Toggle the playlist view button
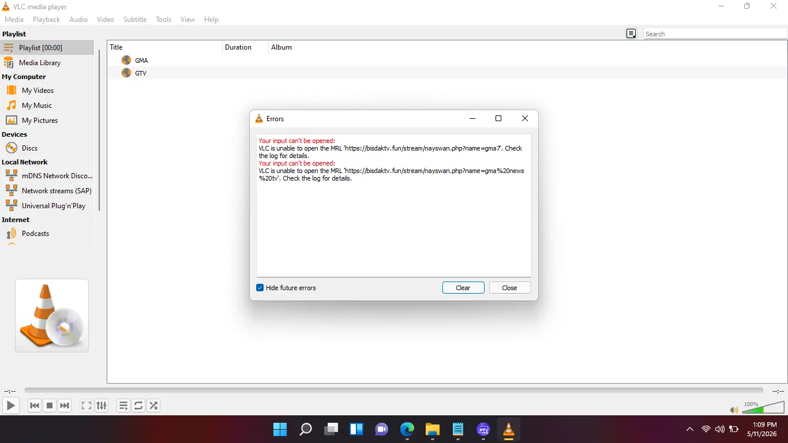The image size is (788, 443). 123,406
